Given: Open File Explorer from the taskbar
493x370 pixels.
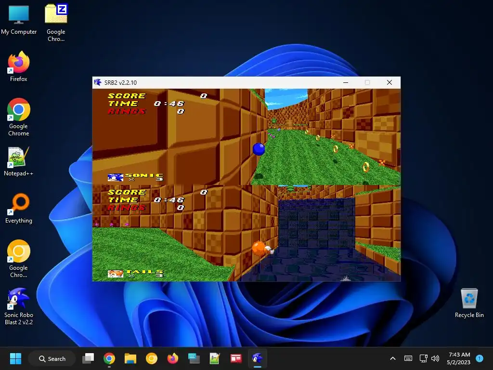Looking at the screenshot, I should pos(130,358).
